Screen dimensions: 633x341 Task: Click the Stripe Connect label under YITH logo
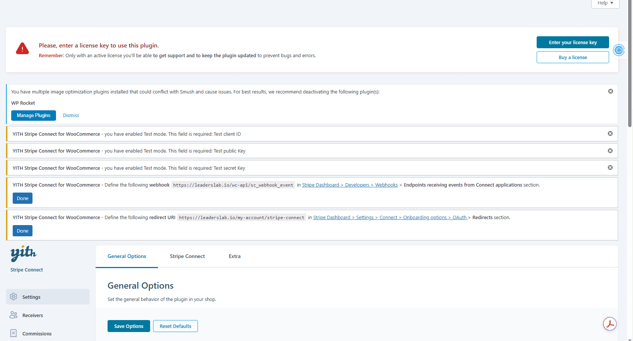27,270
